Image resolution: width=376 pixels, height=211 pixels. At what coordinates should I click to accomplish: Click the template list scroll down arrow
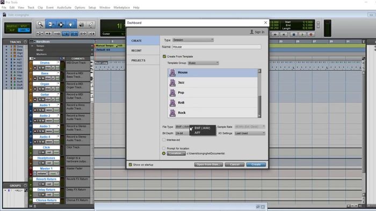click(259, 116)
